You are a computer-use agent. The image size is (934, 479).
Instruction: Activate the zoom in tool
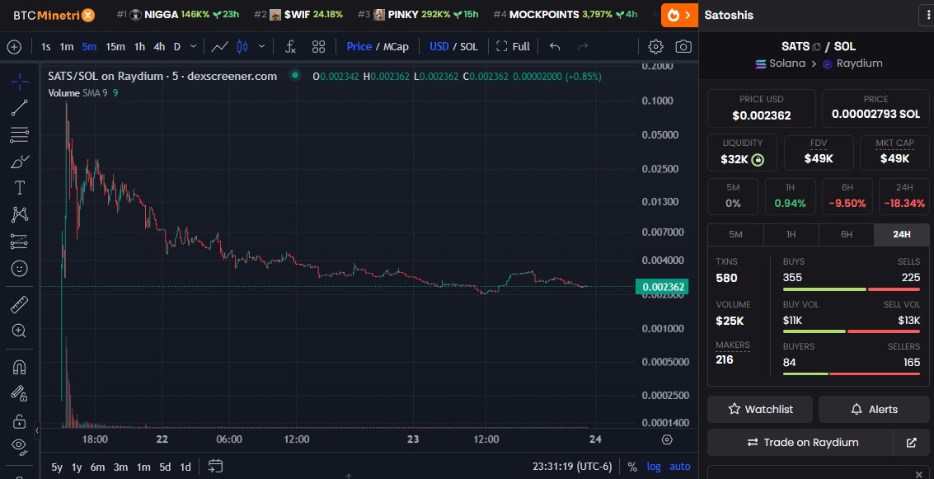(19, 331)
